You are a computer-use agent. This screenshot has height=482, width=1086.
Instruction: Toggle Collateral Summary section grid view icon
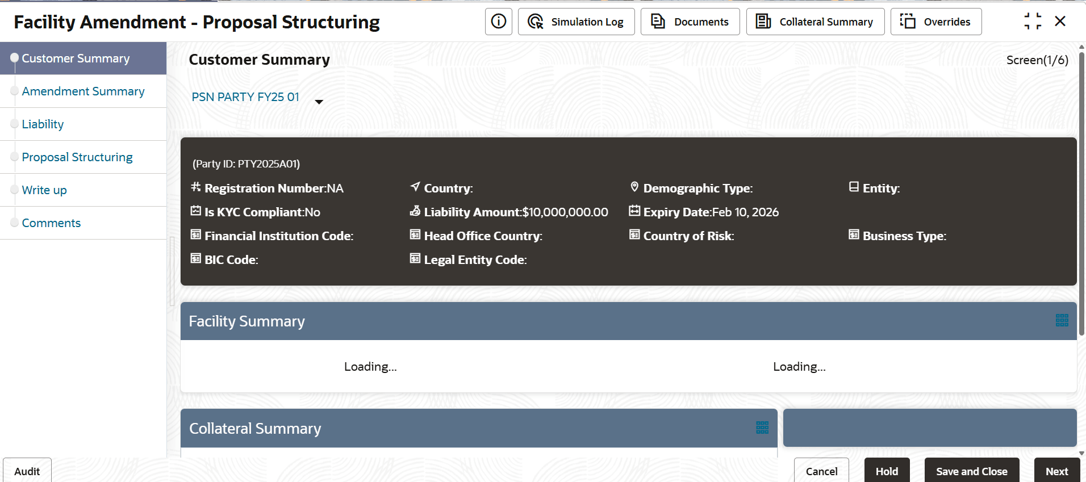pos(762,427)
